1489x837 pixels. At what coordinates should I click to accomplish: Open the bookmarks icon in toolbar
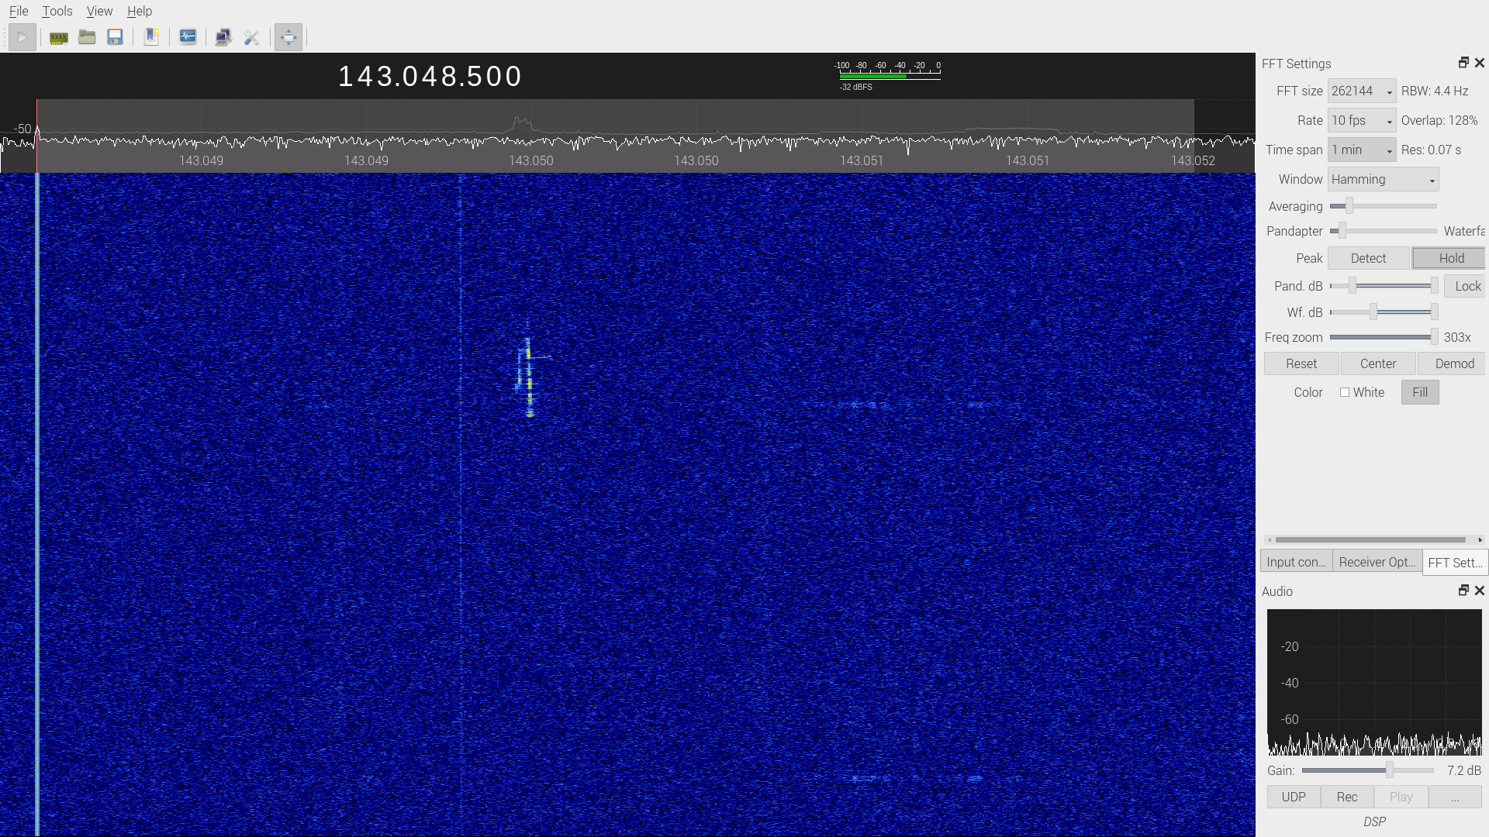tap(151, 37)
